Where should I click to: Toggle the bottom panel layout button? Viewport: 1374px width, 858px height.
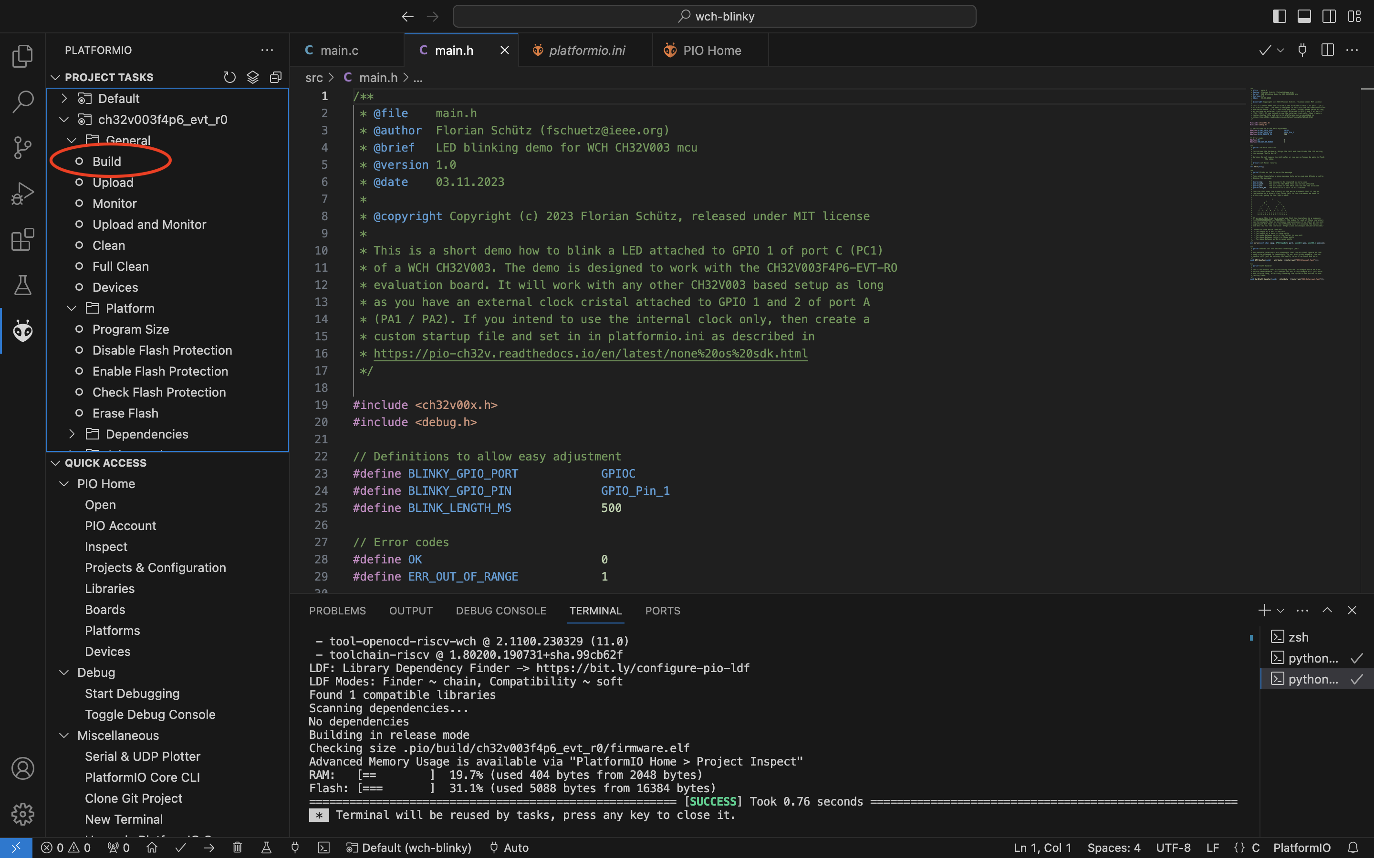point(1304,17)
